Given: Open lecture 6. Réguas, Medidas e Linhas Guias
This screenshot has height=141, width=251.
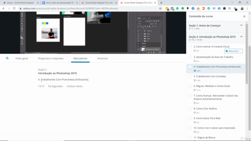Looking at the screenshot, I should (212, 86).
